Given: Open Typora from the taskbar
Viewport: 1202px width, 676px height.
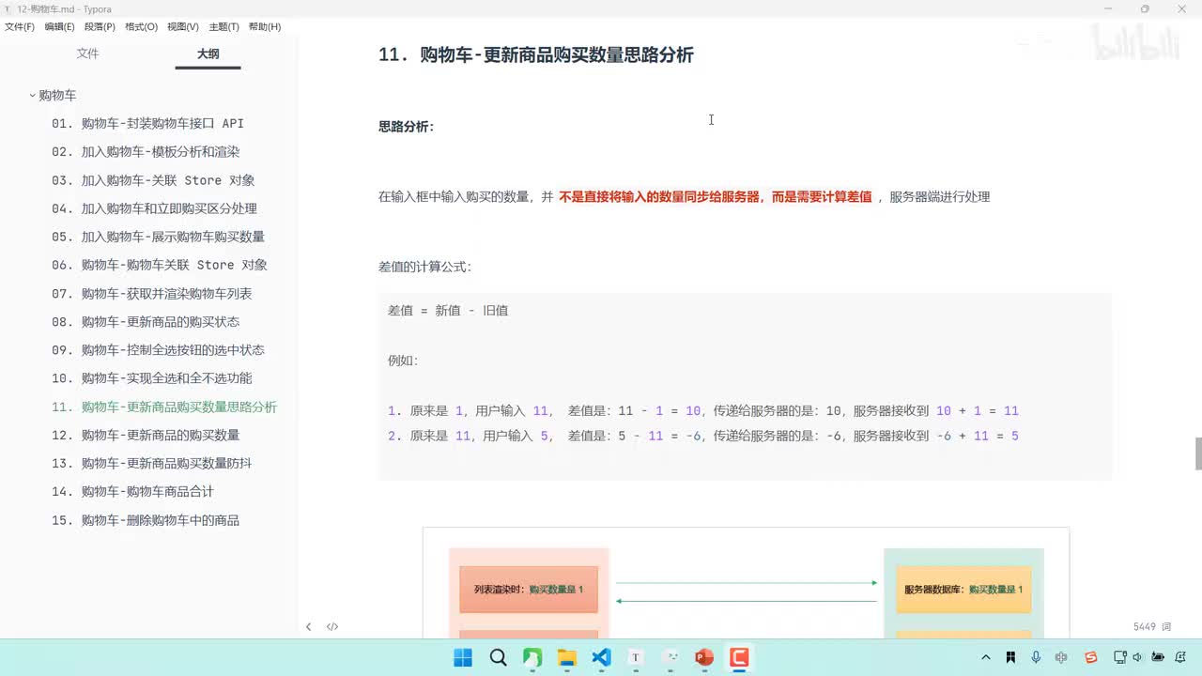Looking at the screenshot, I should click(636, 657).
